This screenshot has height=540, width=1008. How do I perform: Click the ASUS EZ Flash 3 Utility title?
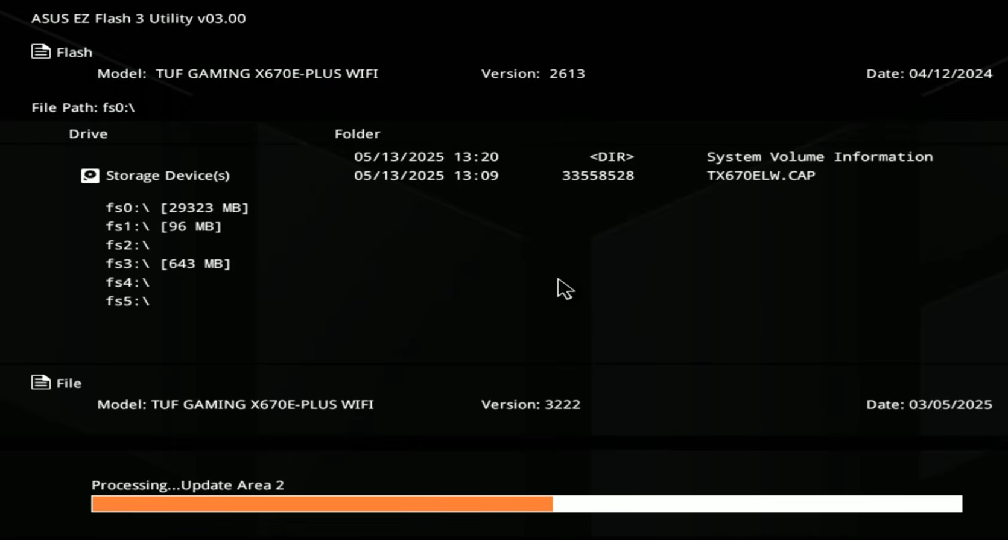tap(139, 18)
